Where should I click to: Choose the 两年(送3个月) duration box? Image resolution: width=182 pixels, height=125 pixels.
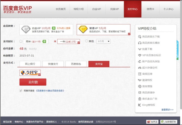(x=36, y=42)
